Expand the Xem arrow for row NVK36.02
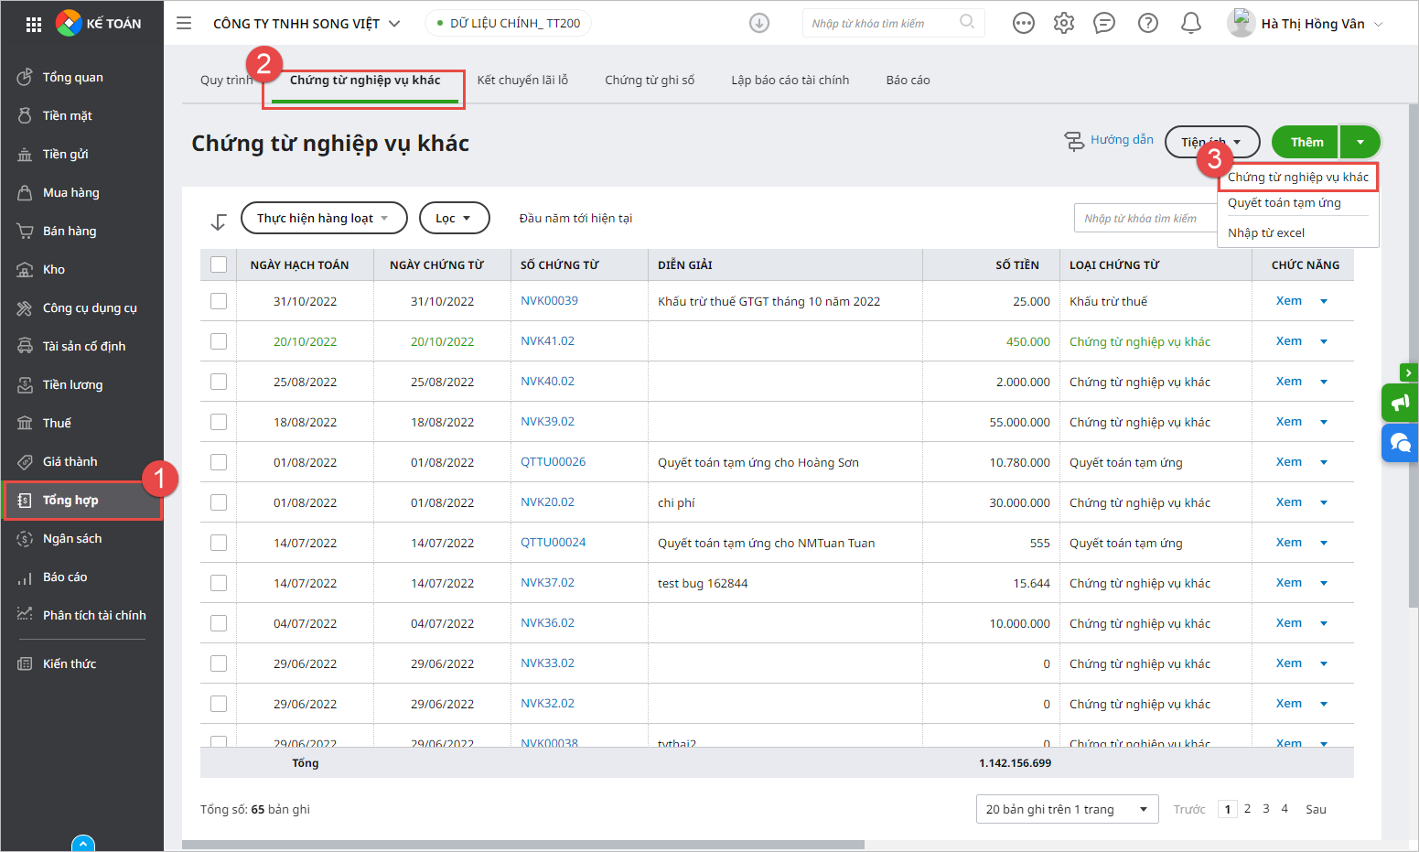 point(1324,623)
